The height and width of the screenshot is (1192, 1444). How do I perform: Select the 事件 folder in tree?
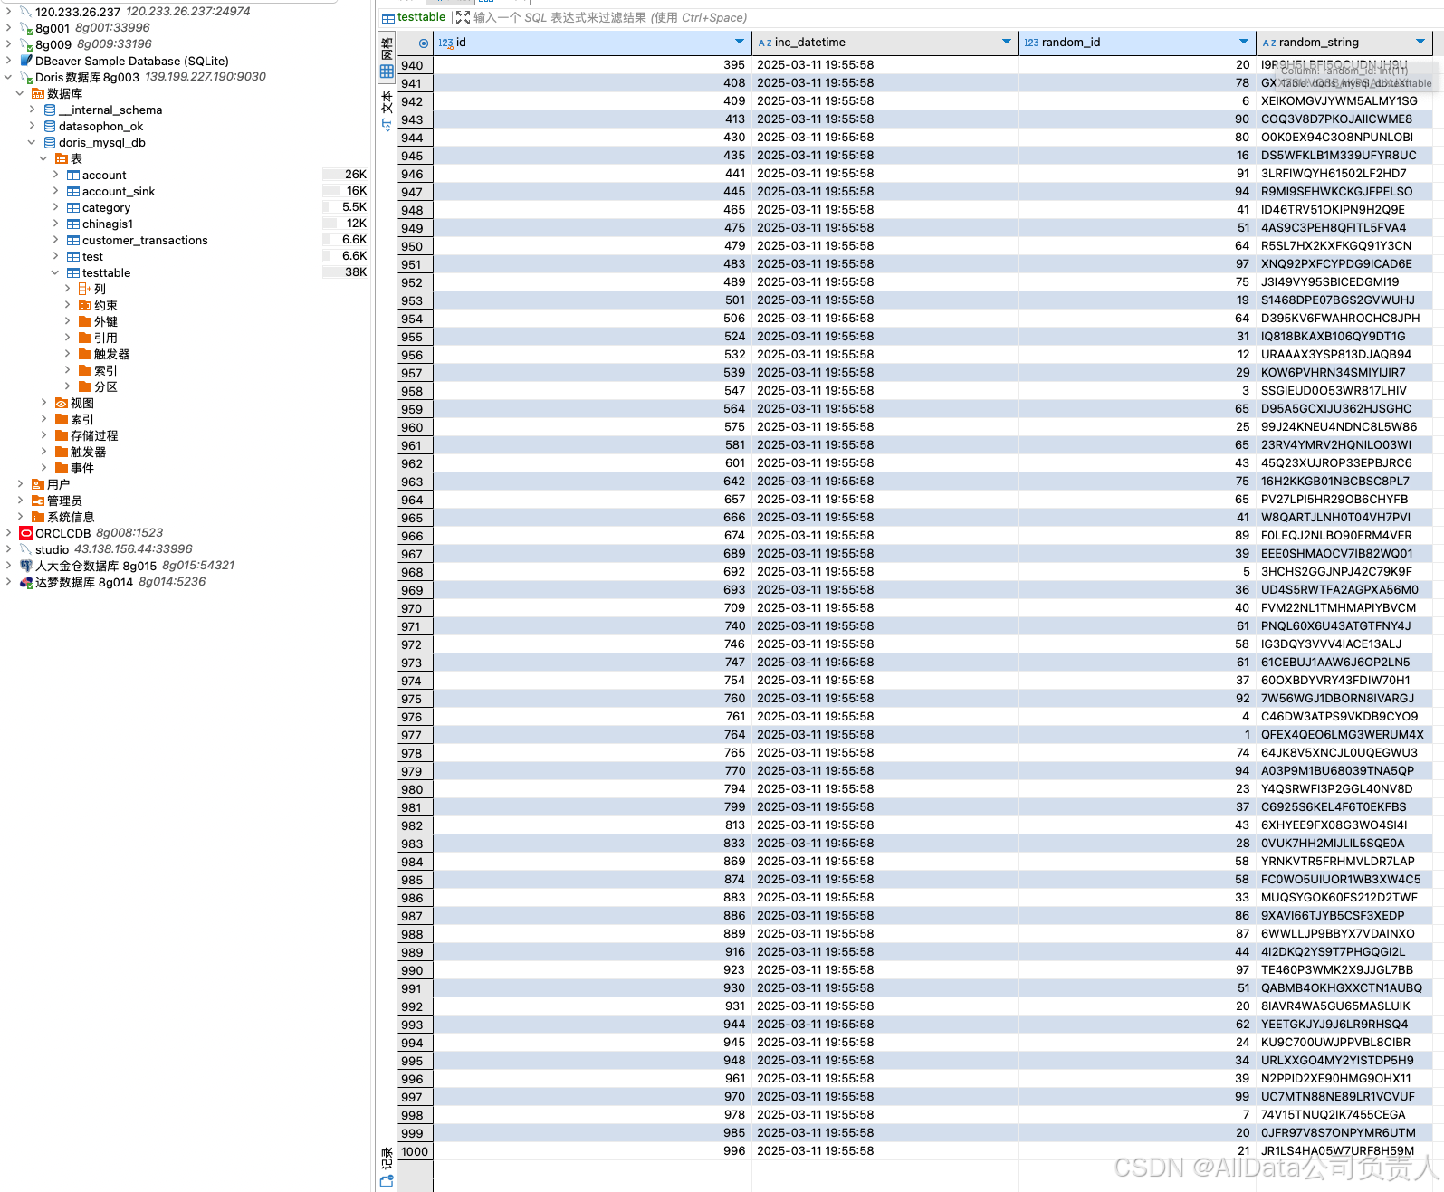82,469
